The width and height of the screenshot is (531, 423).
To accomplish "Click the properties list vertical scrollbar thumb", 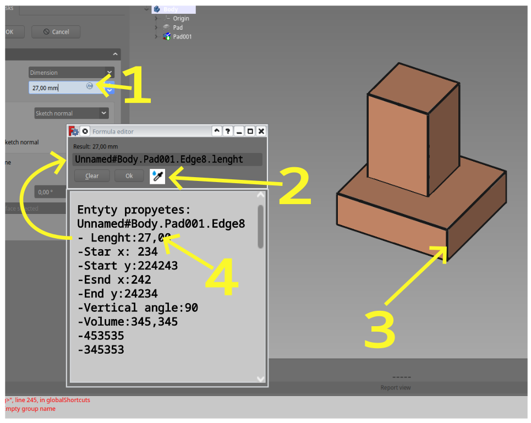I will coord(260,227).
